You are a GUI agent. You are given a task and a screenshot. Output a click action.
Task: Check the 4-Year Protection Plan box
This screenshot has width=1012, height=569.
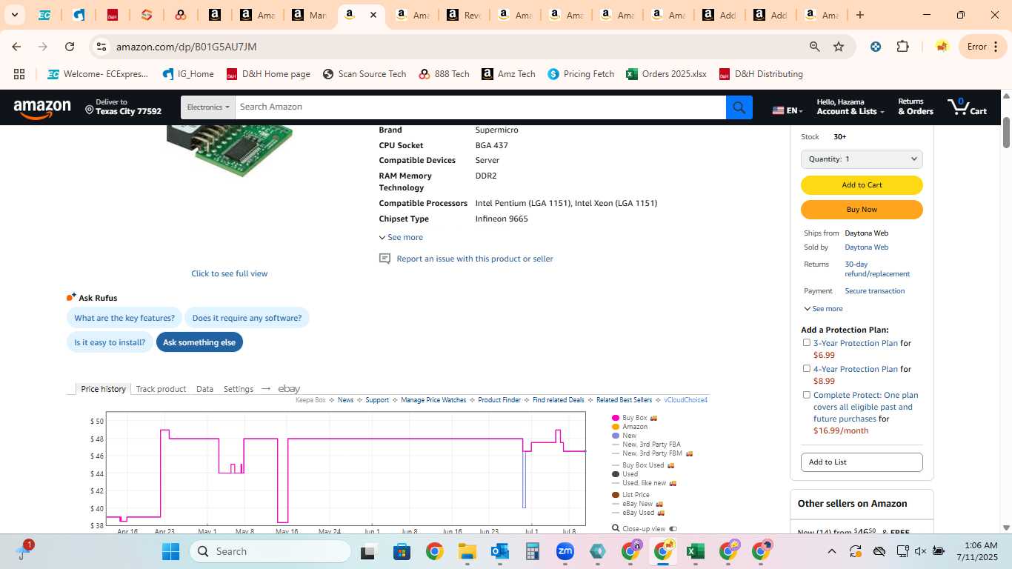point(807,368)
